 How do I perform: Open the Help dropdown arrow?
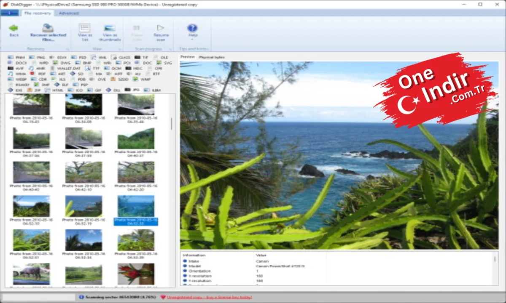[x=193, y=40]
